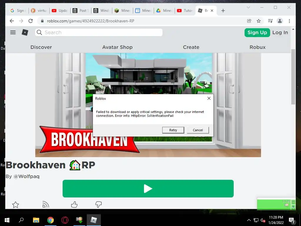Click the browser forward arrow
This screenshot has width=301, height=226.
pyautogui.click(x=21, y=21)
